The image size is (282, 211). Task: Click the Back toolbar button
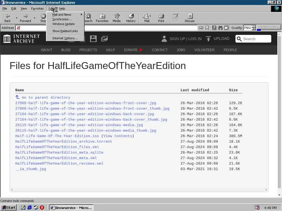pyautogui.click(x=7, y=18)
